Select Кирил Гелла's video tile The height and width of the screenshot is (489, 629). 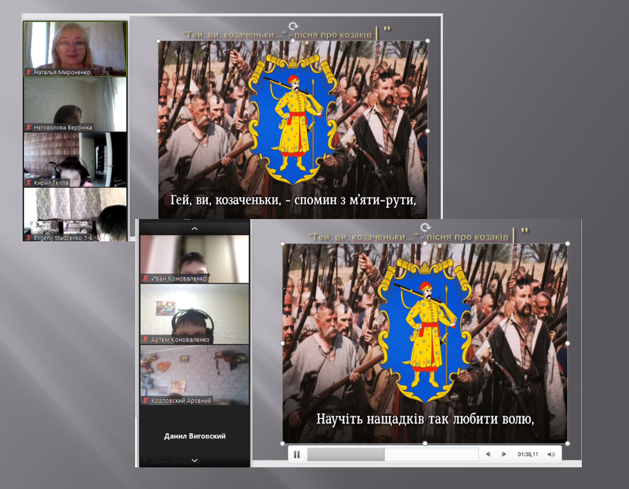tap(75, 160)
